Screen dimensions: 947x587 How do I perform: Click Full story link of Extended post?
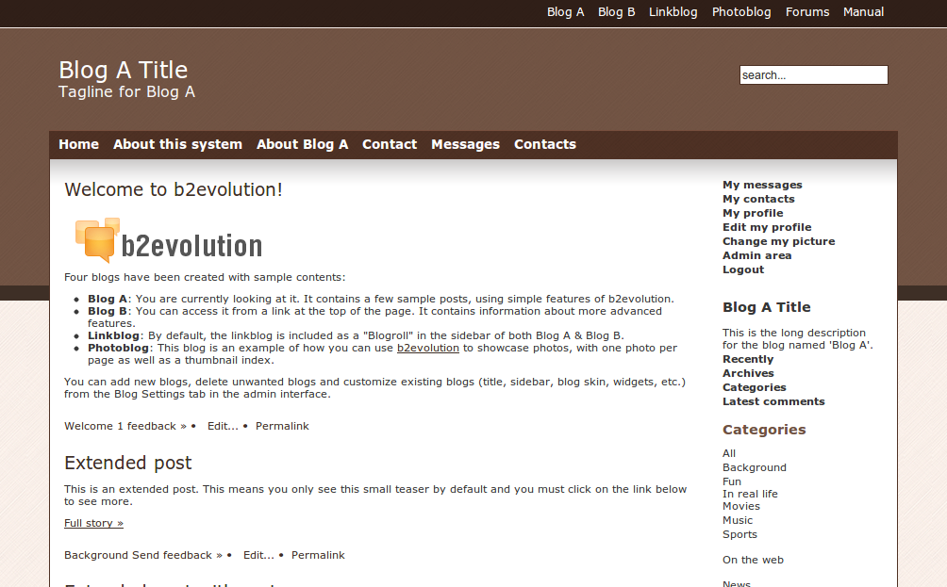click(93, 523)
